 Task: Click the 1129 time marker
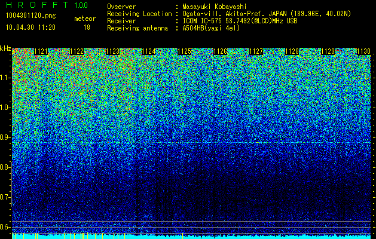[328, 51]
